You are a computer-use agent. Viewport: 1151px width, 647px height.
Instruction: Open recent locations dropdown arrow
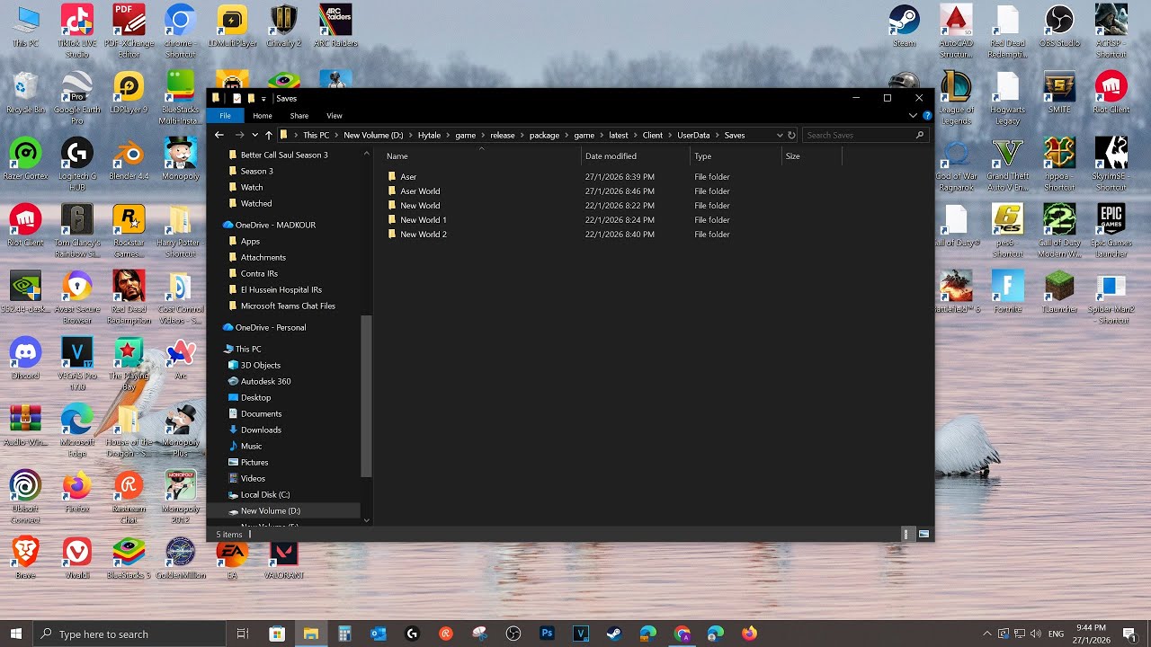pos(255,135)
